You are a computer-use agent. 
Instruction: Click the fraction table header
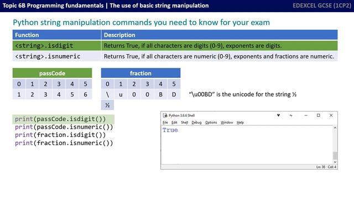point(140,73)
